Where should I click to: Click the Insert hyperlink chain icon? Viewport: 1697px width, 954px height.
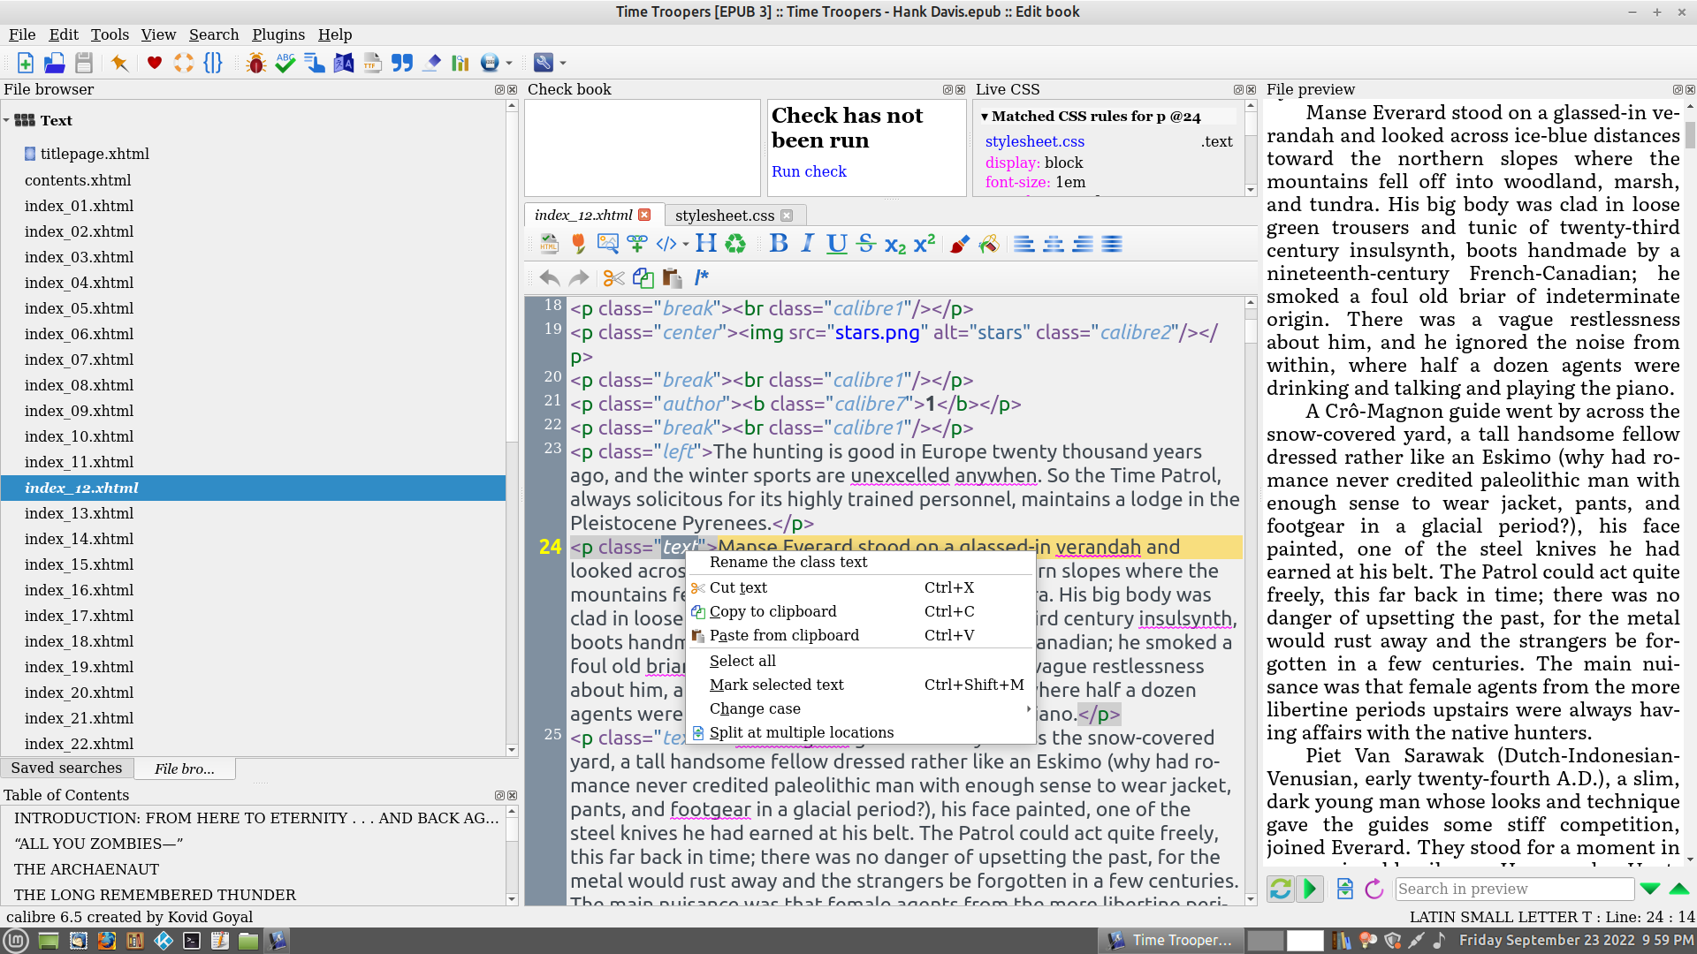[637, 244]
